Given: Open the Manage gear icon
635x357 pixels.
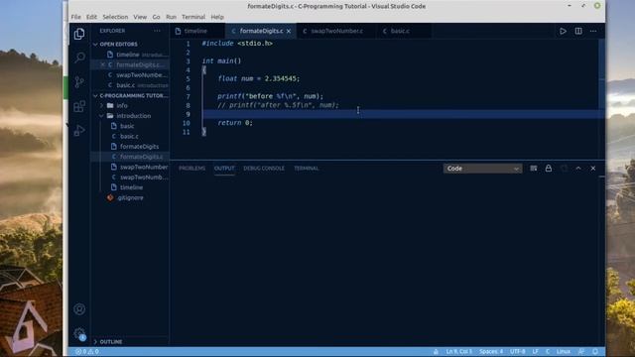Looking at the screenshot, I should point(79,333).
